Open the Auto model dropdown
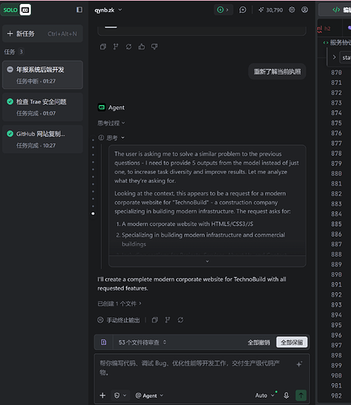 point(264,395)
